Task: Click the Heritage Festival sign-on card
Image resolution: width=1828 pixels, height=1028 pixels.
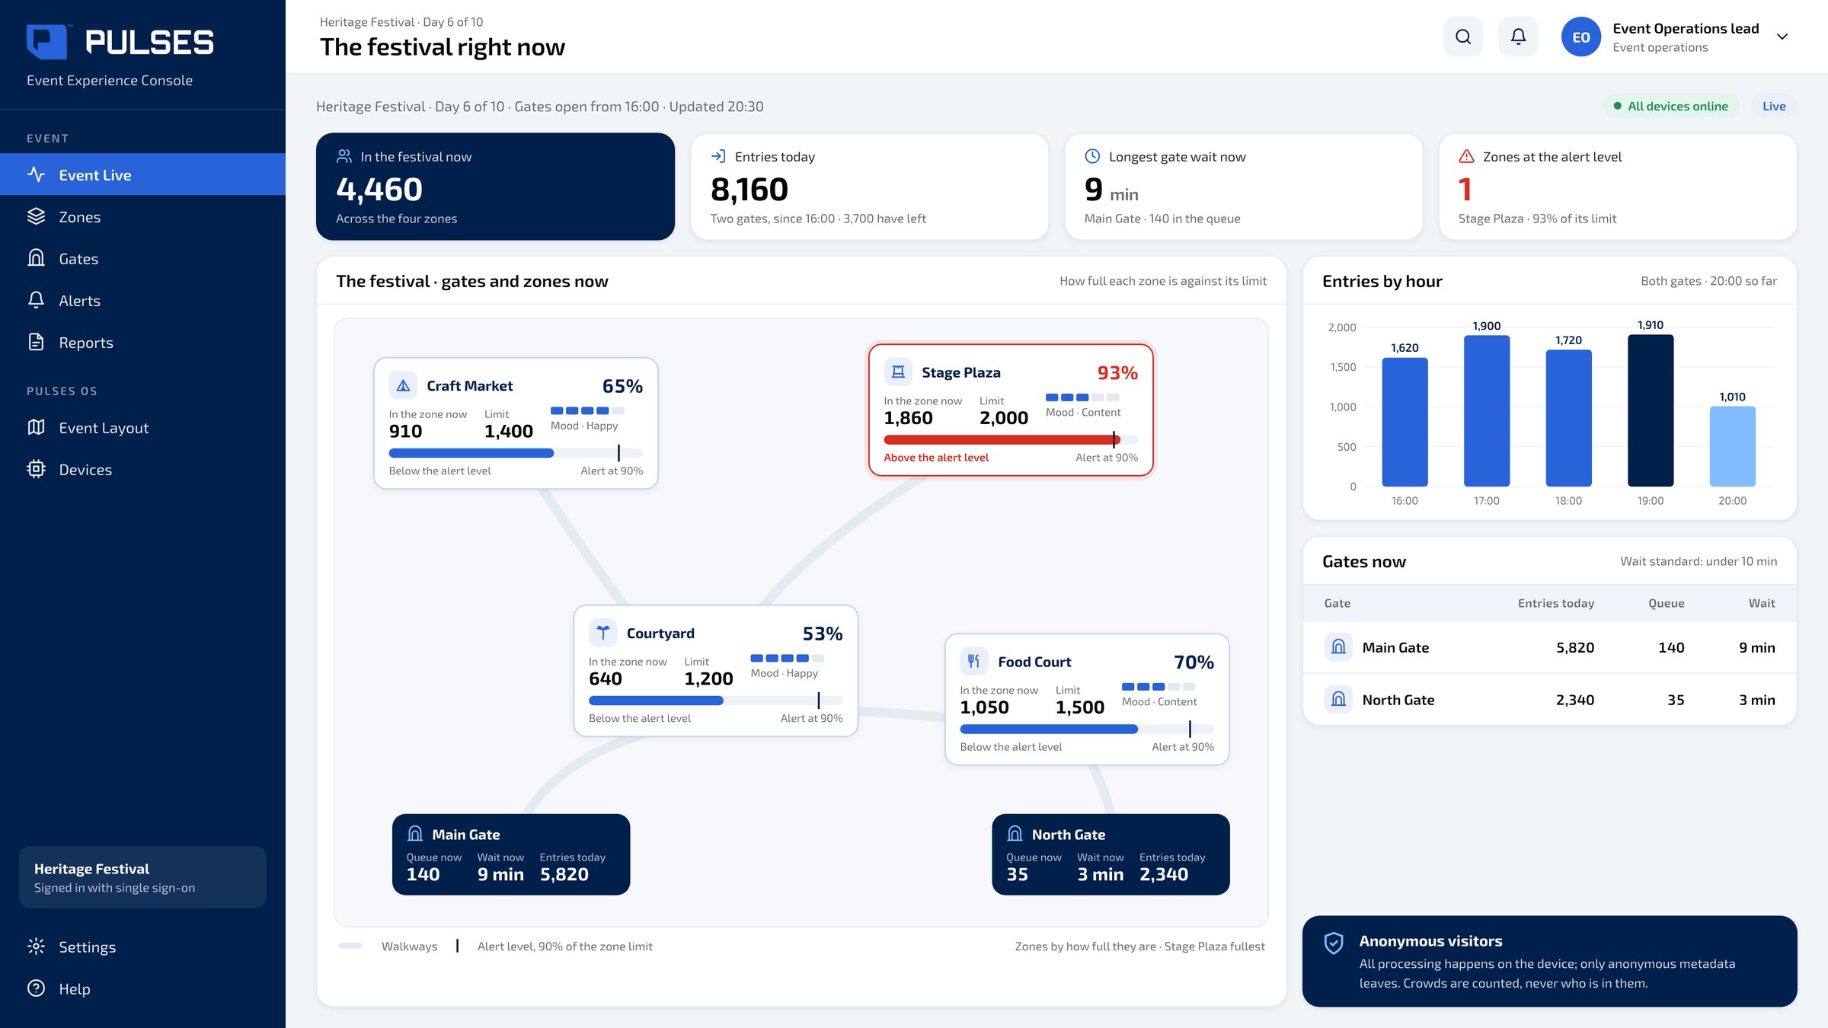Action: 142,877
